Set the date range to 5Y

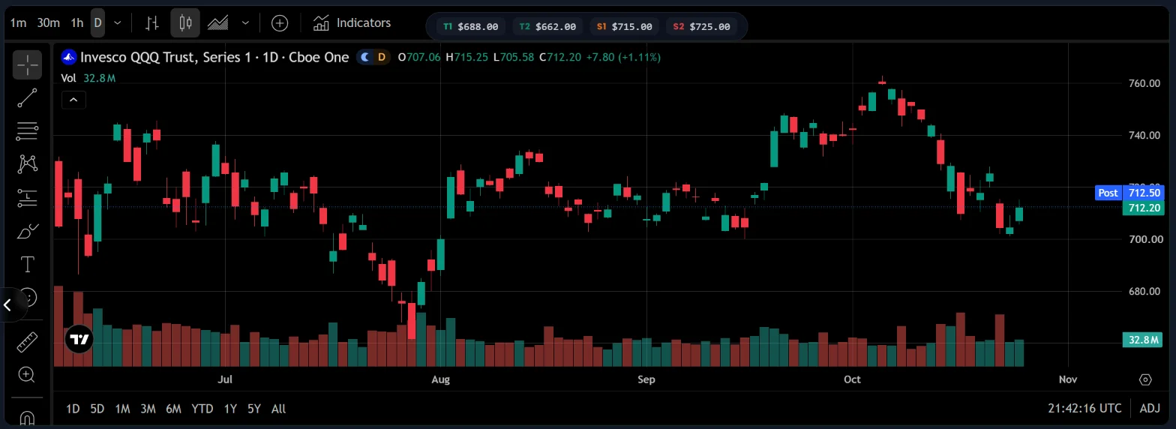point(254,409)
